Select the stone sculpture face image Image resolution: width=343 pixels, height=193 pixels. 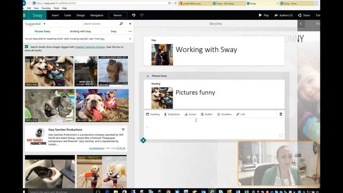coord(50,106)
